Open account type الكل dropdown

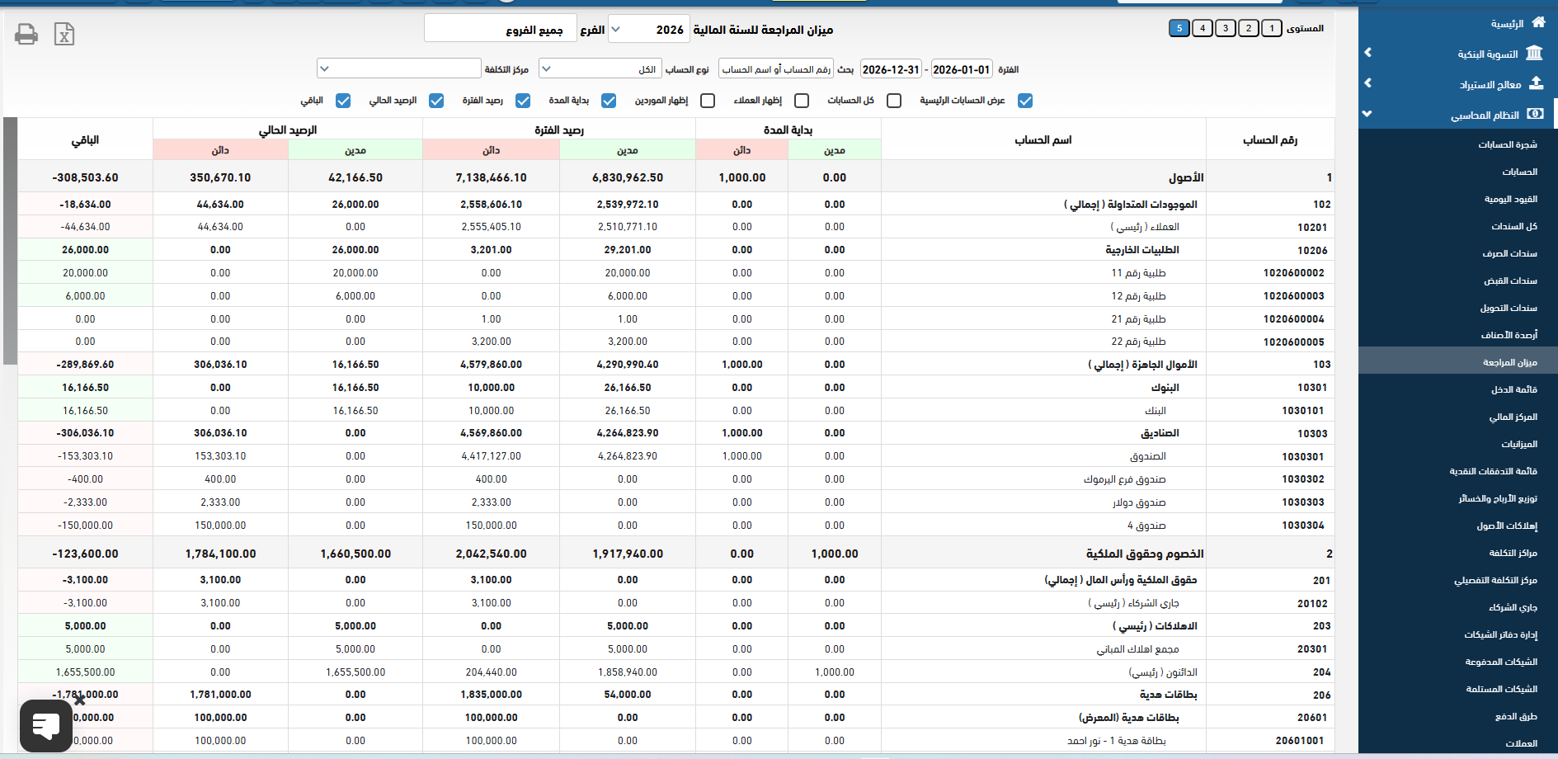click(600, 69)
